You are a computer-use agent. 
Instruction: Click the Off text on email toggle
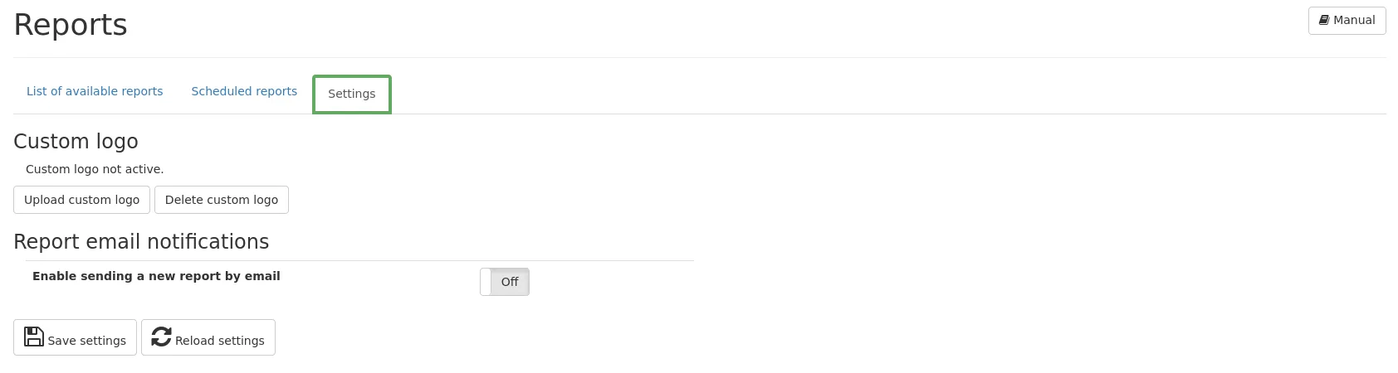point(510,282)
